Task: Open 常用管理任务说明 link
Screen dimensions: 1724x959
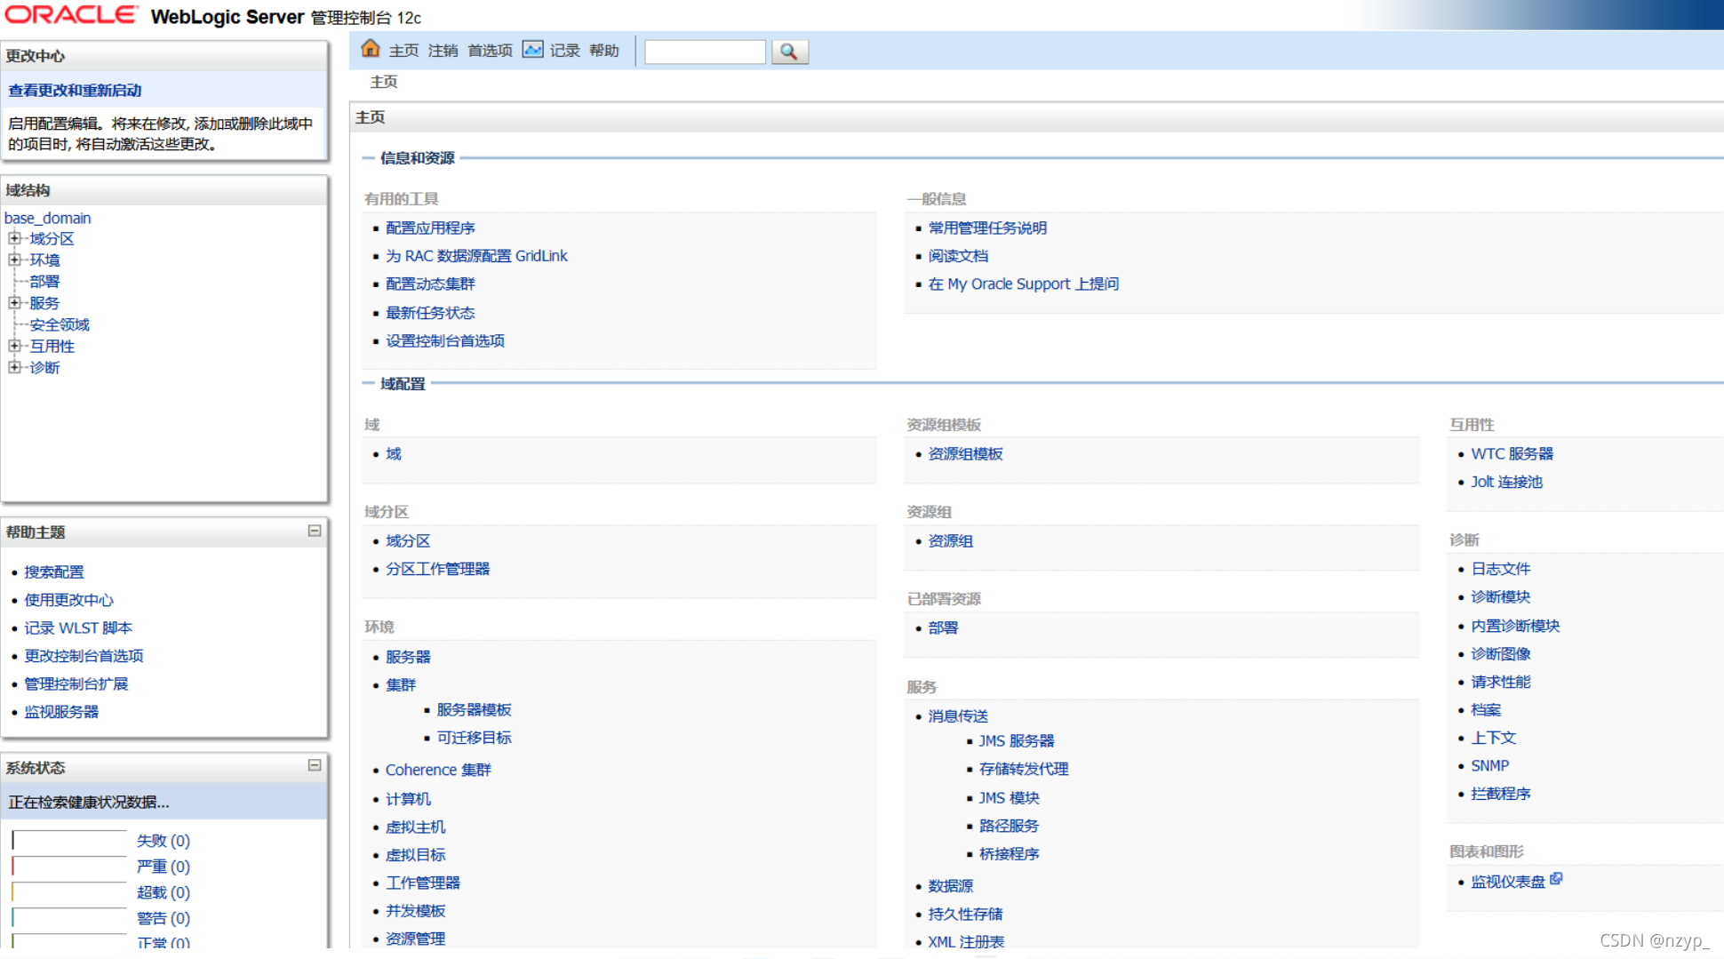Action: coord(987,228)
